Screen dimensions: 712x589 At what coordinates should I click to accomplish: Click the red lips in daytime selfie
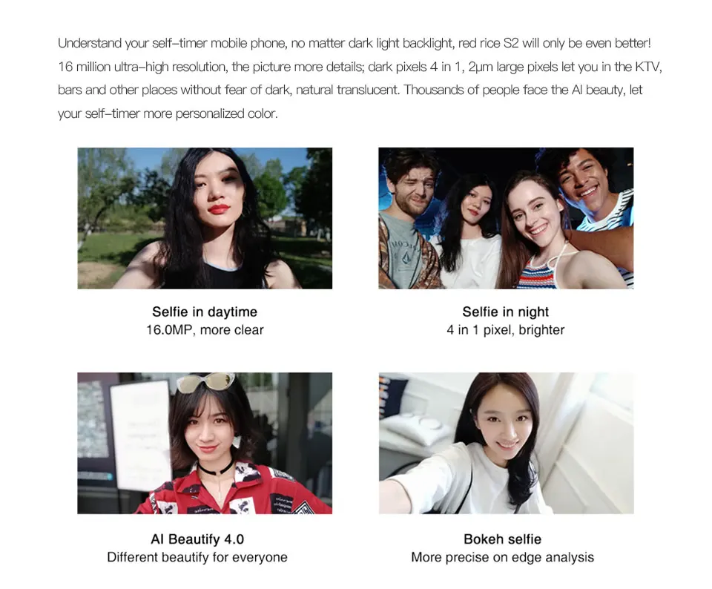click(218, 209)
